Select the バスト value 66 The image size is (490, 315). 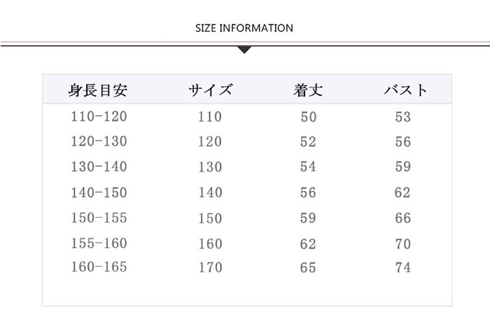coord(402,218)
